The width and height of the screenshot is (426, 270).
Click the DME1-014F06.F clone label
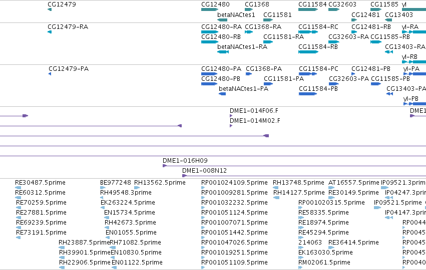[x=254, y=110]
